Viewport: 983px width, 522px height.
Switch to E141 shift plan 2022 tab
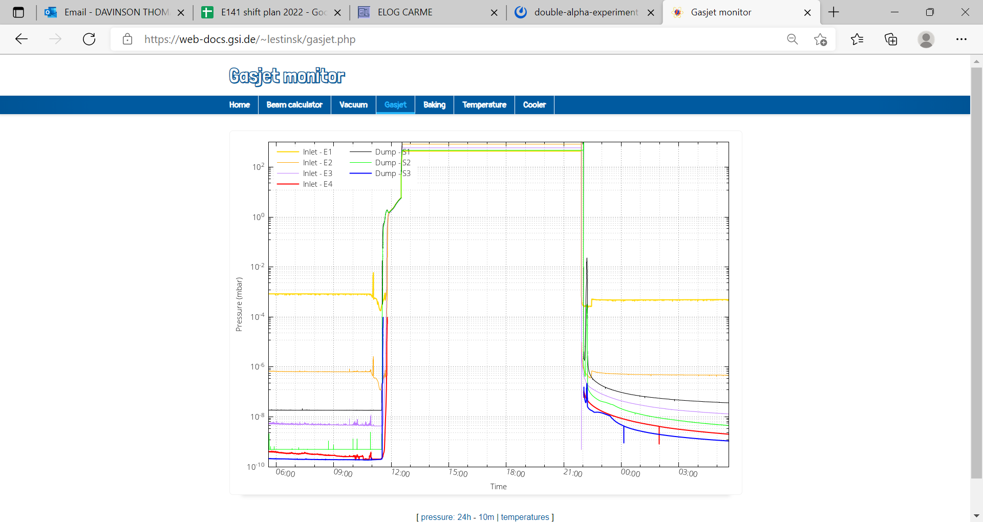click(x=273, y=12)
